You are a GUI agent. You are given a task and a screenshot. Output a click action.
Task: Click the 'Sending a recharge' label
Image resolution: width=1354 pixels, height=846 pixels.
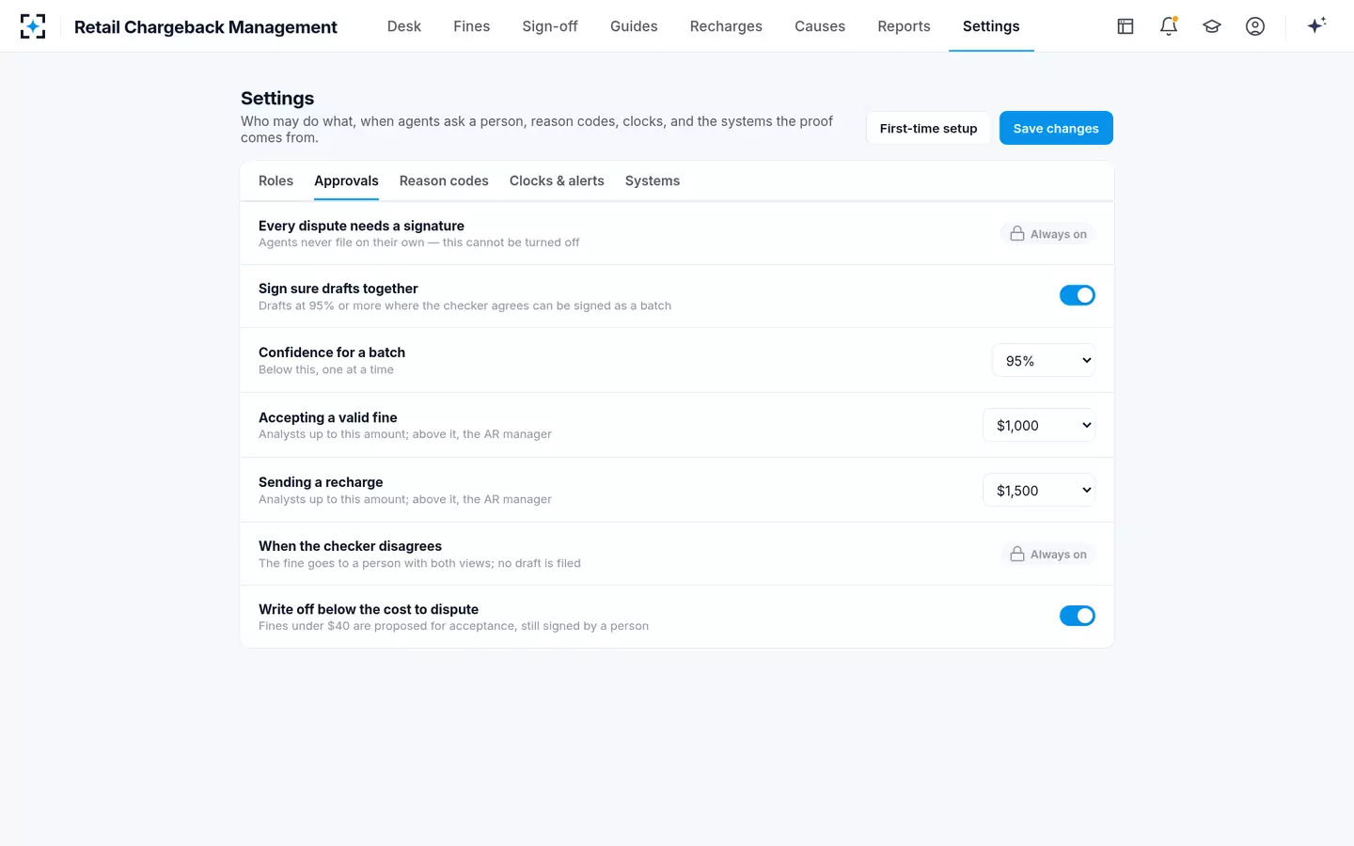point(321,482)
